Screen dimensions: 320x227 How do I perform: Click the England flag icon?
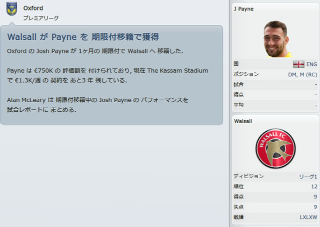[298, 64]
